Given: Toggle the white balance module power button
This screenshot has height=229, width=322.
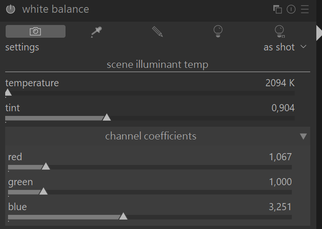Looking at the screenshot, I should [x=10, y=9].
